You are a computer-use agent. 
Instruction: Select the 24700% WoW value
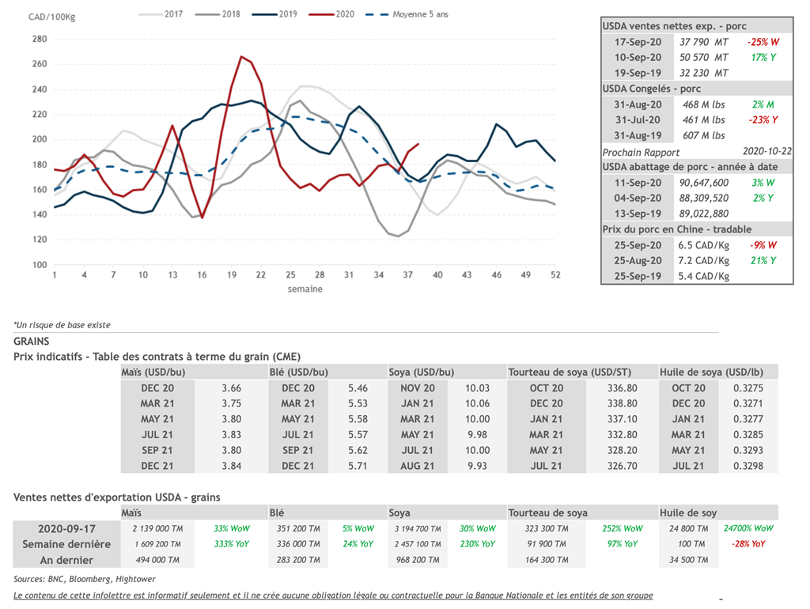click(x=748, y=528)
